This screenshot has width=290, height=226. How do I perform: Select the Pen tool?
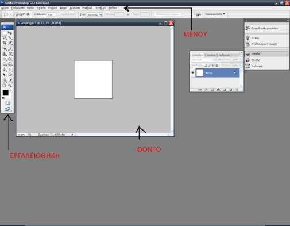(x=5, y=69)
